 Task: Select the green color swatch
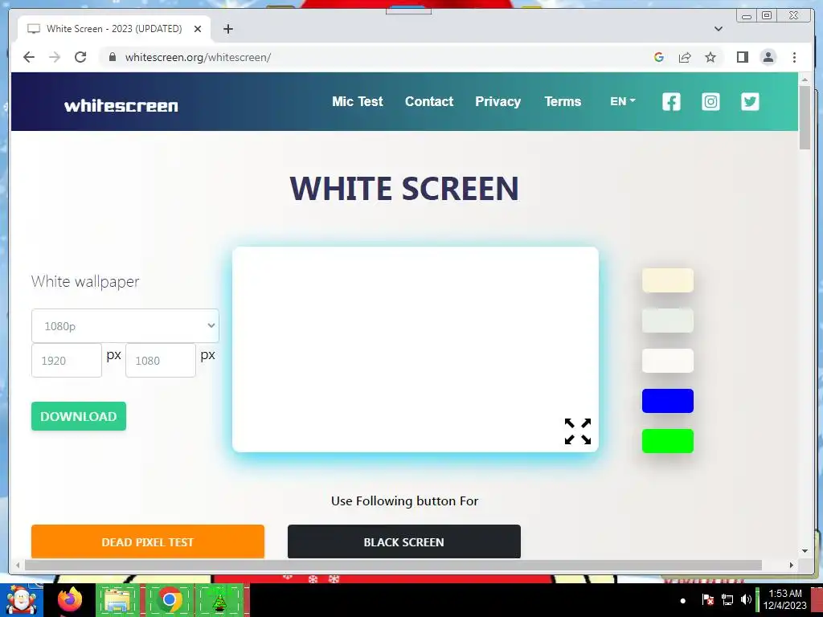point(668,441)
